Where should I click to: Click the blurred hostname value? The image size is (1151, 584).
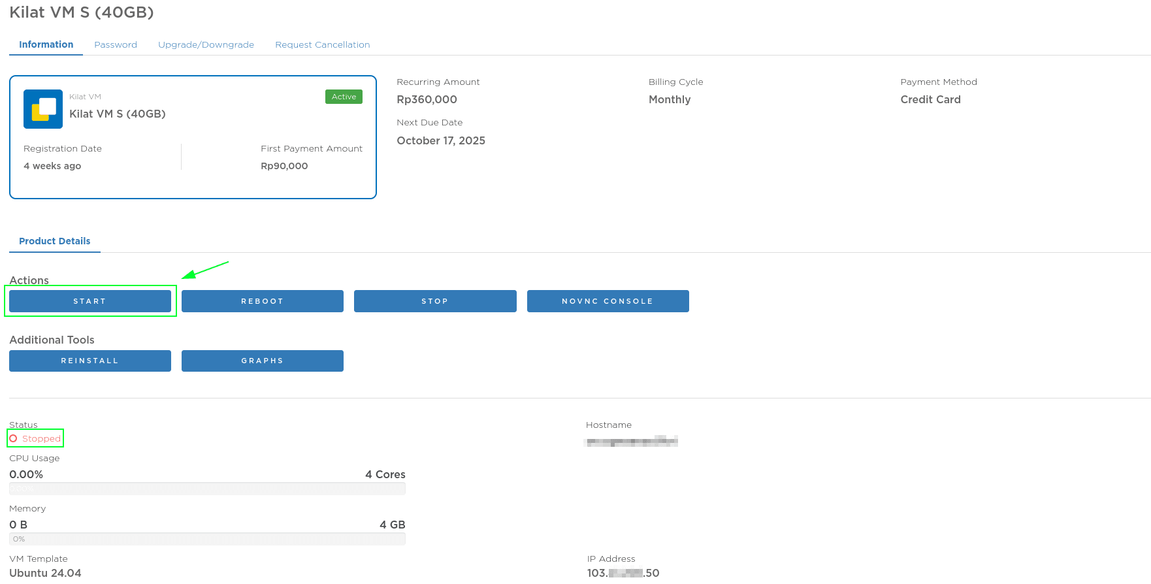point(630,442)
